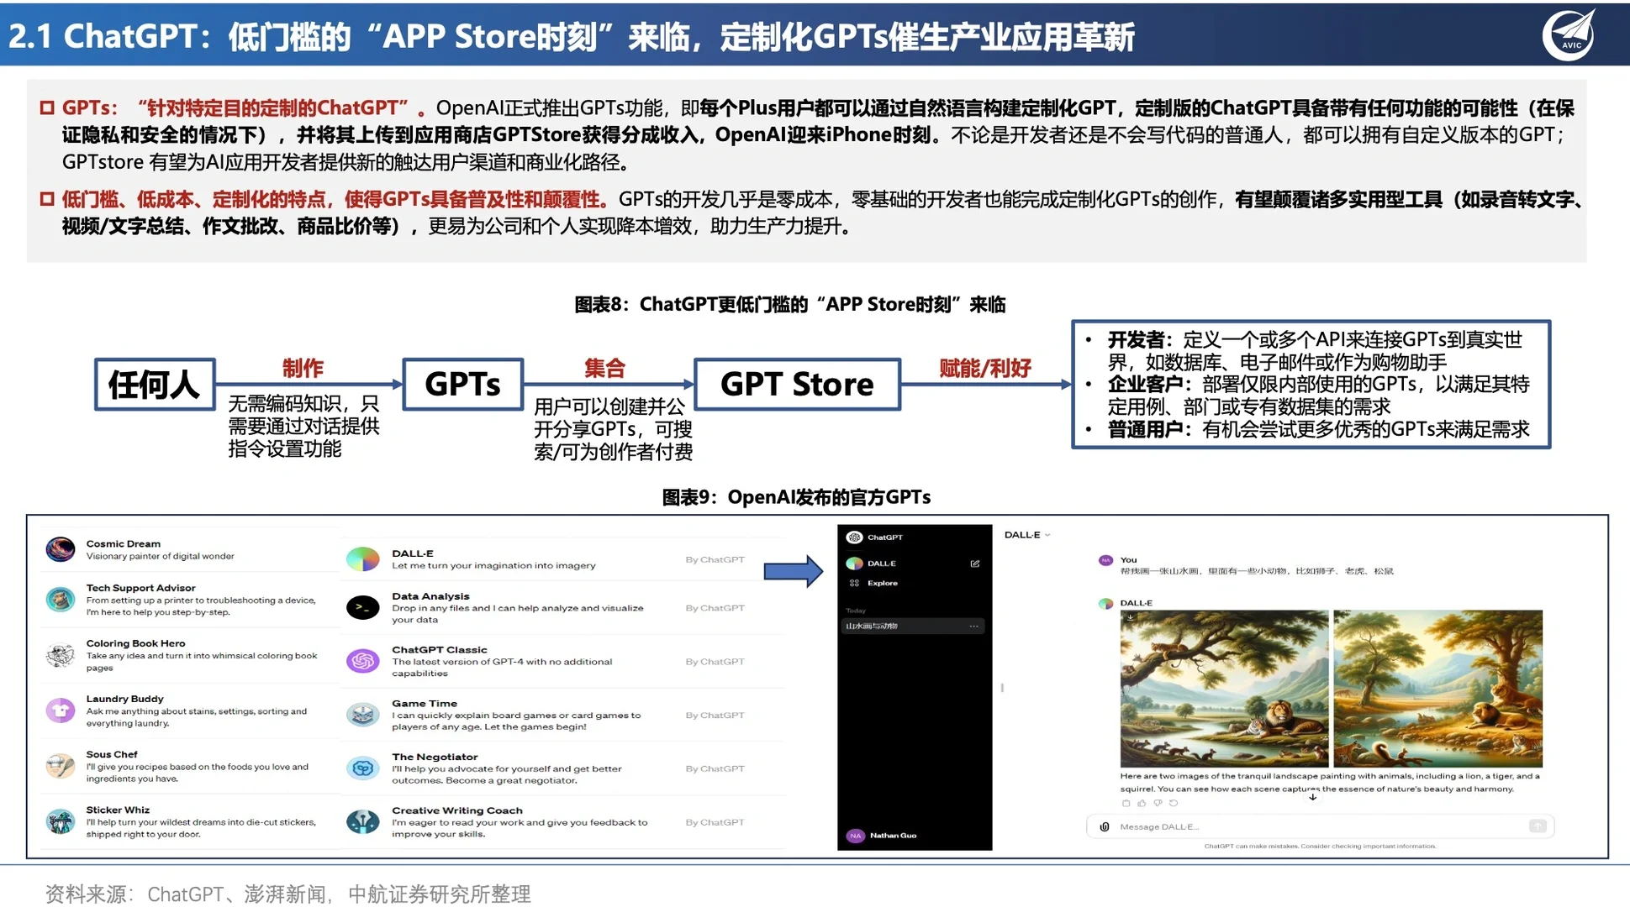Screen dimensions: 1630x907
Task: Click the regenerate icon under the response
Action: coord(1174,803)
